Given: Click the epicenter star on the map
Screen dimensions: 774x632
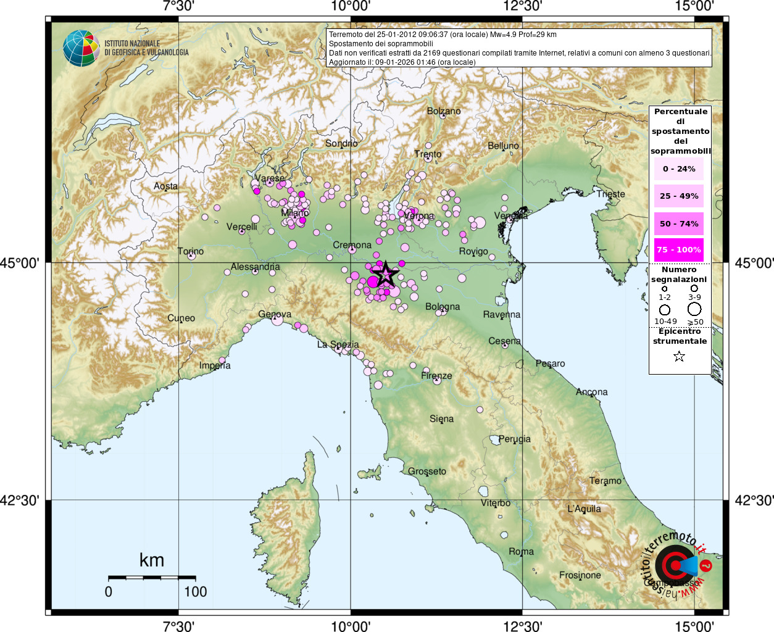Looking at the screenshot, I should 386,273.
